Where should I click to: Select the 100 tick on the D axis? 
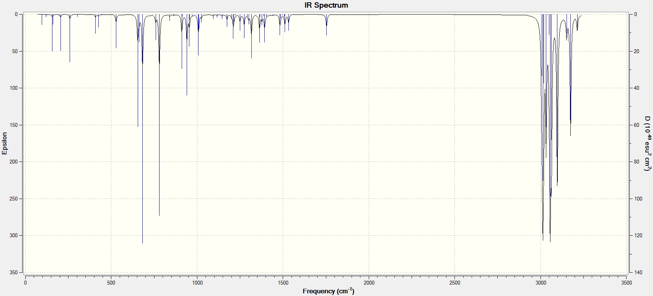coord(638,199)
